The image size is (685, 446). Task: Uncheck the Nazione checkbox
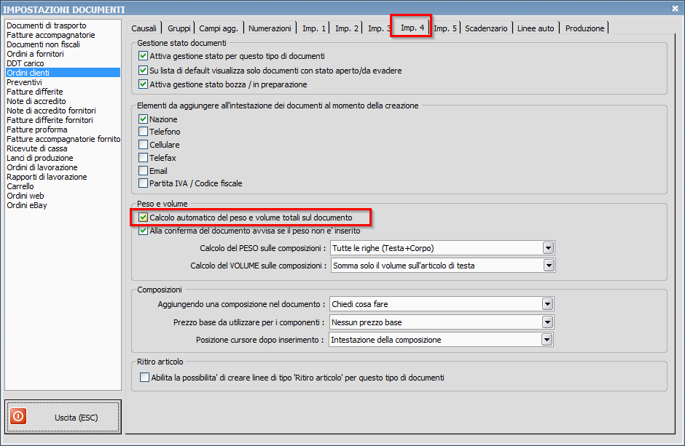(143, 119)
